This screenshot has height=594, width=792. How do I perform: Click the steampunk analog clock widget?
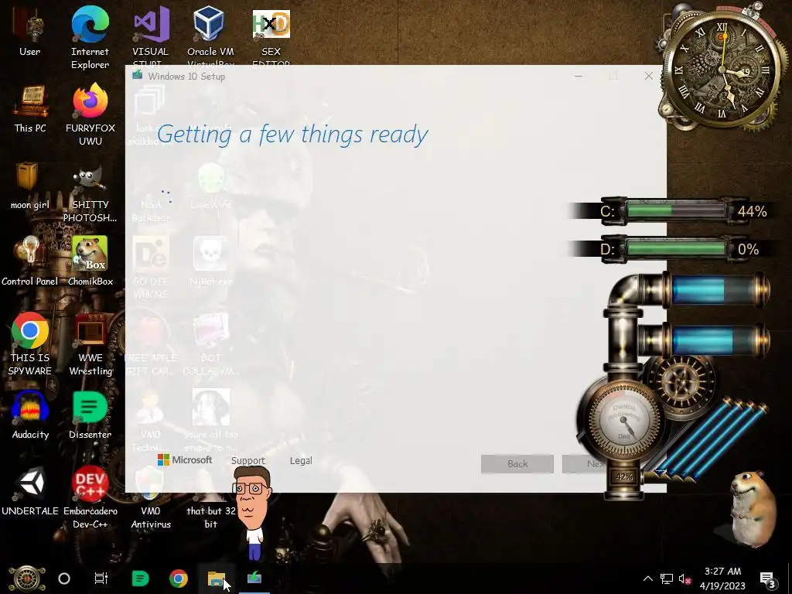(x=722, y=68)
